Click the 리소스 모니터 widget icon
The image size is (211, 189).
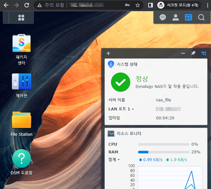[111, 133]
